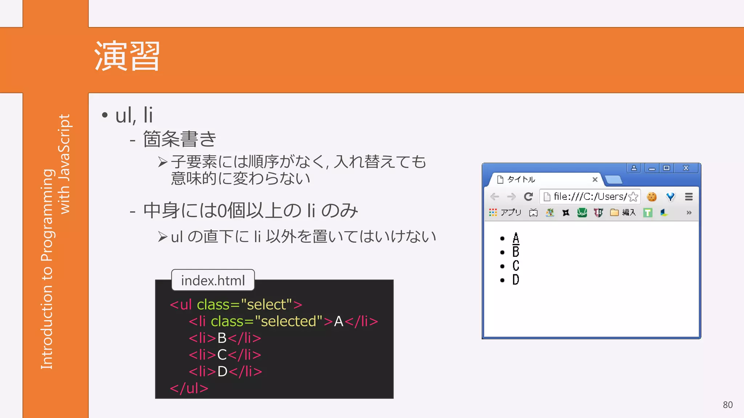This screenshot has width=744, height=418.
Task: Click the 子要素には順序がなく line
Action: click(x=298, y=170)
